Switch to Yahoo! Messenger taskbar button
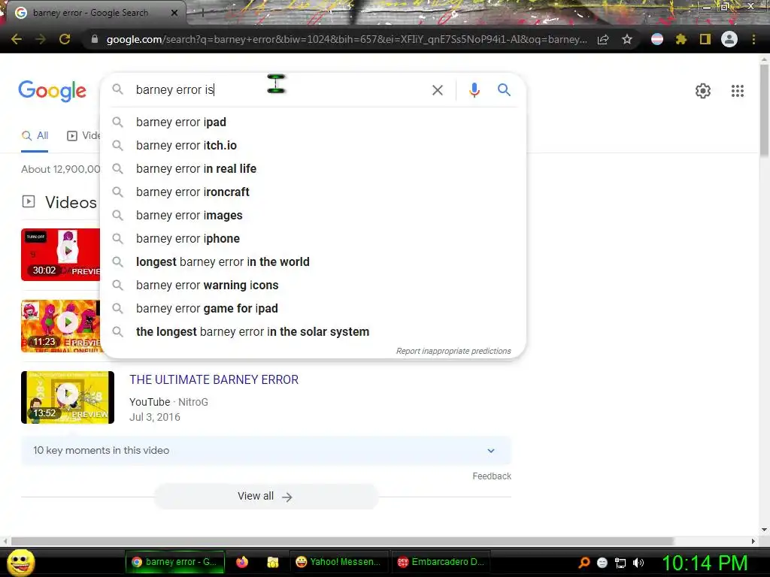 pos(339,562)
